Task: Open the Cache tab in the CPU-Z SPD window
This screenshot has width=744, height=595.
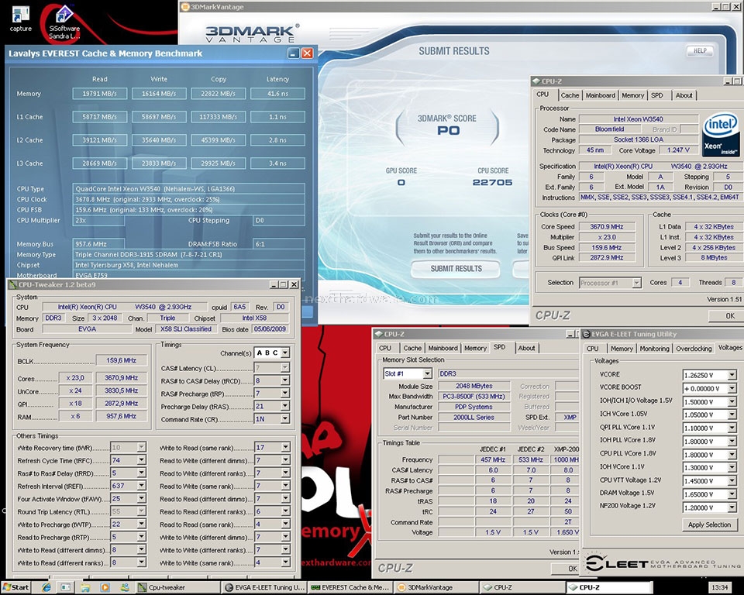Action: (x=412, y=348)
